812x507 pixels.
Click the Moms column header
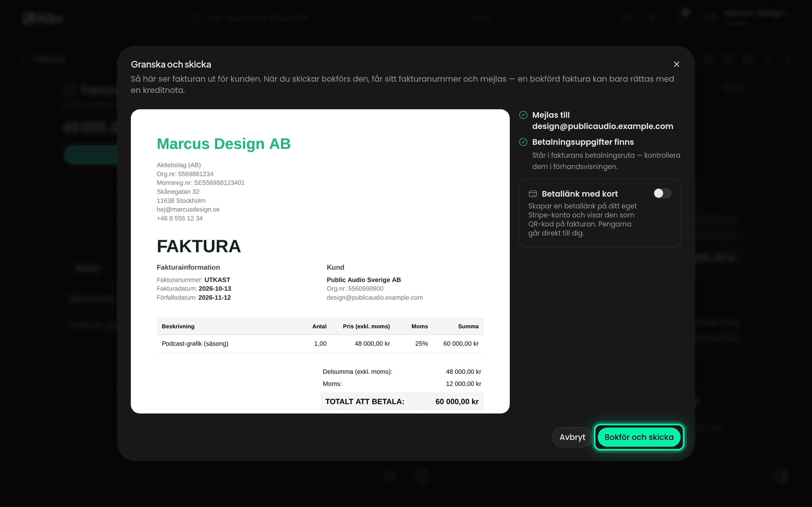pos(420,326)
